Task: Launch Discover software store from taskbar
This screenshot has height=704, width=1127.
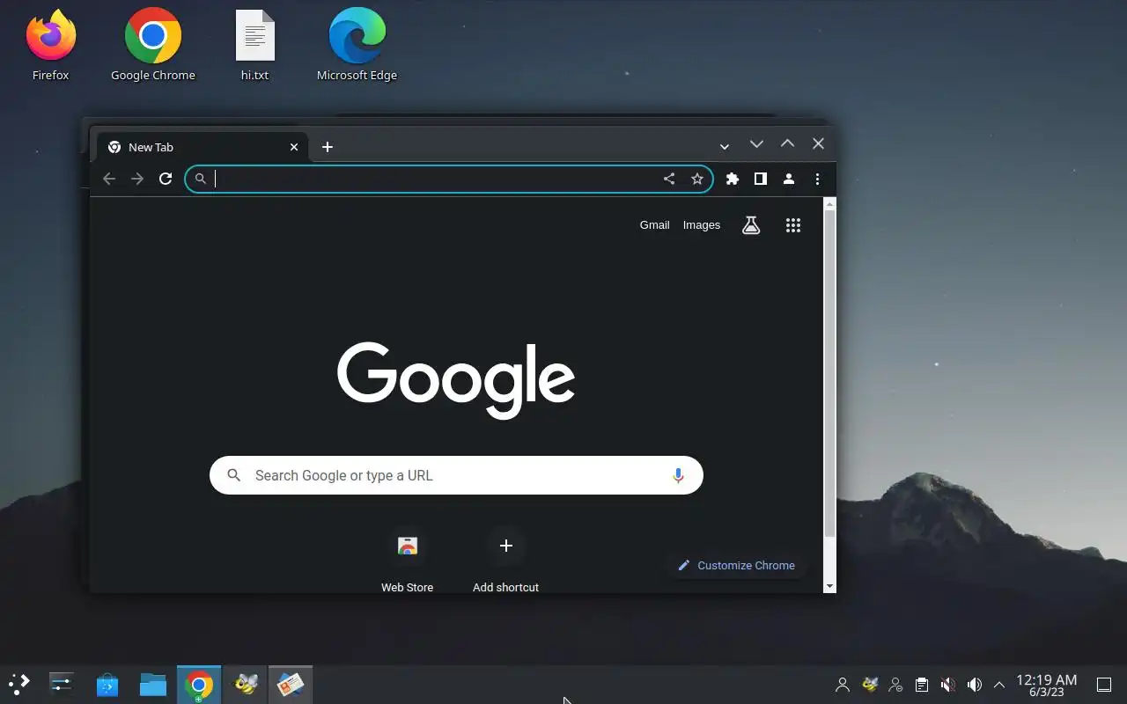Action: [x=107, y=684]
